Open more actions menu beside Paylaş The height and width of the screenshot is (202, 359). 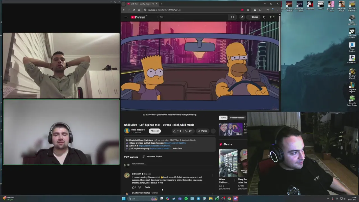tap(213, 131)
